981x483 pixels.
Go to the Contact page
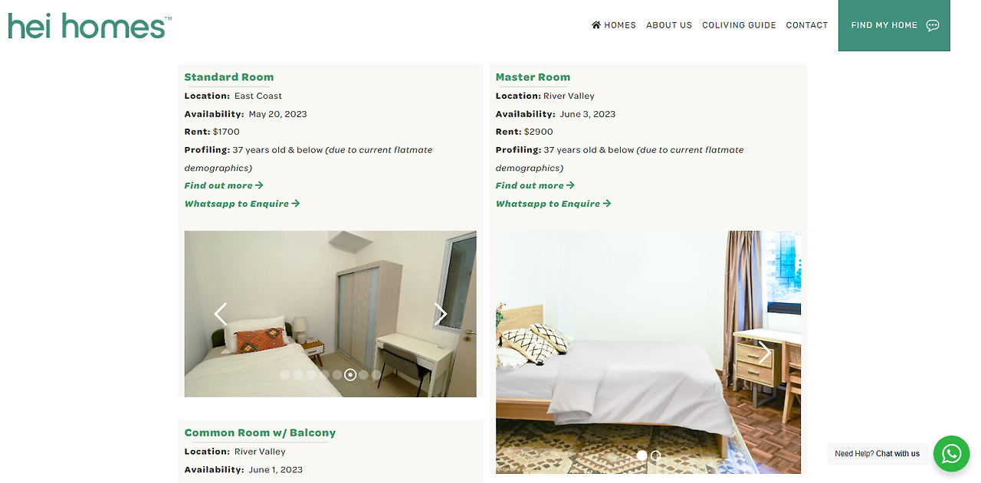pos(807,25)
